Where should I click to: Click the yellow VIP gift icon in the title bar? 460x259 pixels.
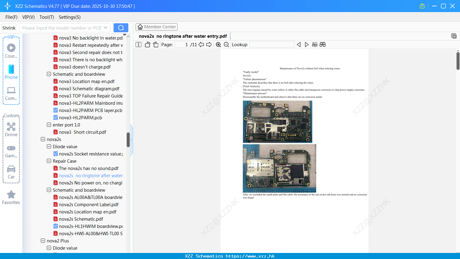[x=422, y=6]
